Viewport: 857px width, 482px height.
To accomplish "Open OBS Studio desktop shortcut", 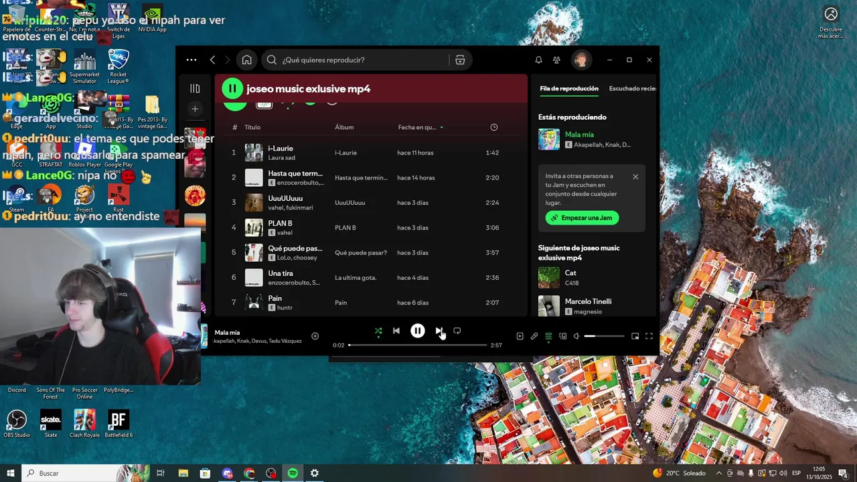I will click(x=17, y=424).
